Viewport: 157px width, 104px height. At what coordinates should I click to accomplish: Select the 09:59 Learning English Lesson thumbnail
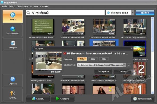point(43,76)
